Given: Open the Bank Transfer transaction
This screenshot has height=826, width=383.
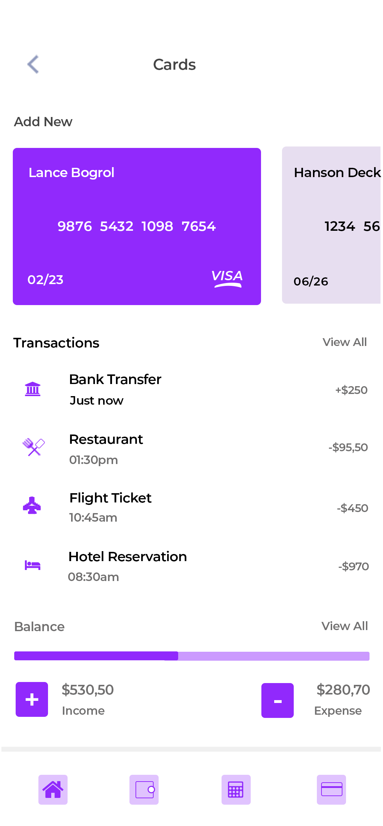Looking at the screenshot, I should [x=191, y=390].
